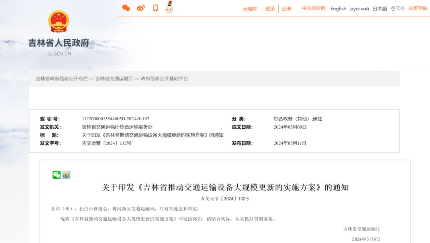This screenshot has height=243, width=430.
Task: Go to 吉林省政府信息公开专栏 breadcrumb
Action: coord(62,79)
